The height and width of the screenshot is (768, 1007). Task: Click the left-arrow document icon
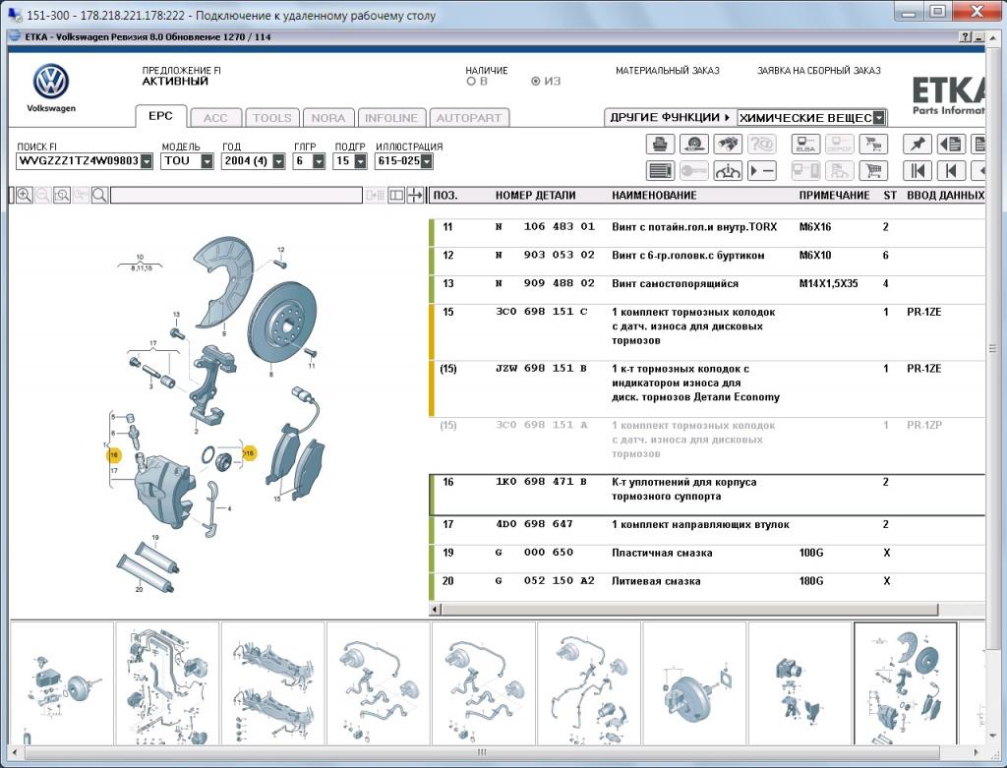point(951,144)
